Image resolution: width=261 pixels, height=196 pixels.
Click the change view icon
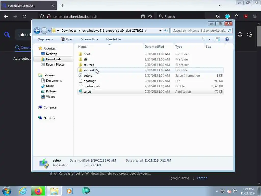[x=204, y=39]
